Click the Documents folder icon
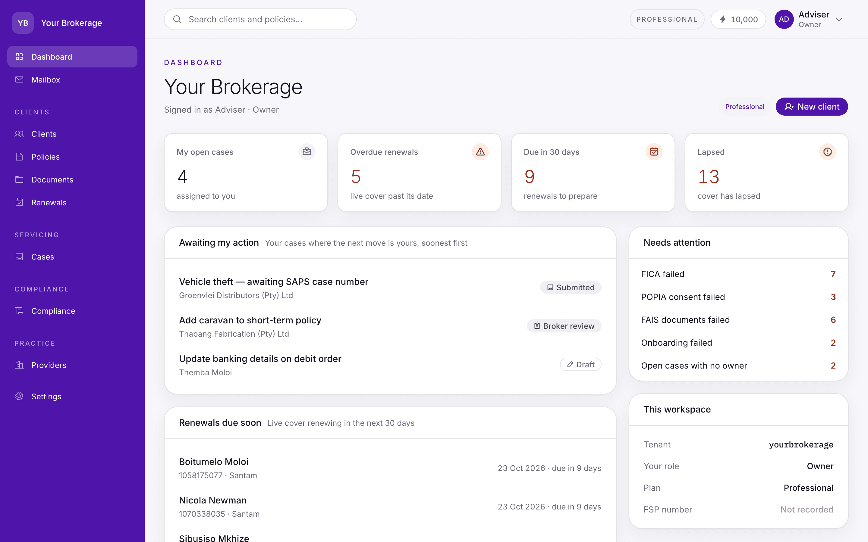This screenshot has height=542, width=868. point(19,179)
